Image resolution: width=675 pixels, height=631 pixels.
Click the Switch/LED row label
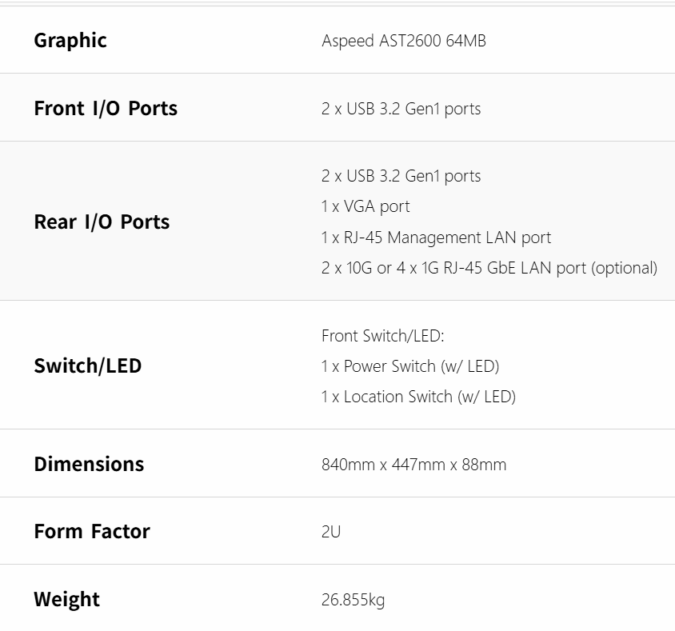pos(87,366)
